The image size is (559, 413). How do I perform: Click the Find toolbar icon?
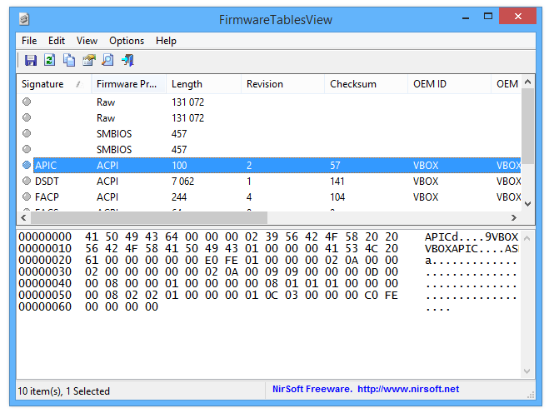coord(107,60)
